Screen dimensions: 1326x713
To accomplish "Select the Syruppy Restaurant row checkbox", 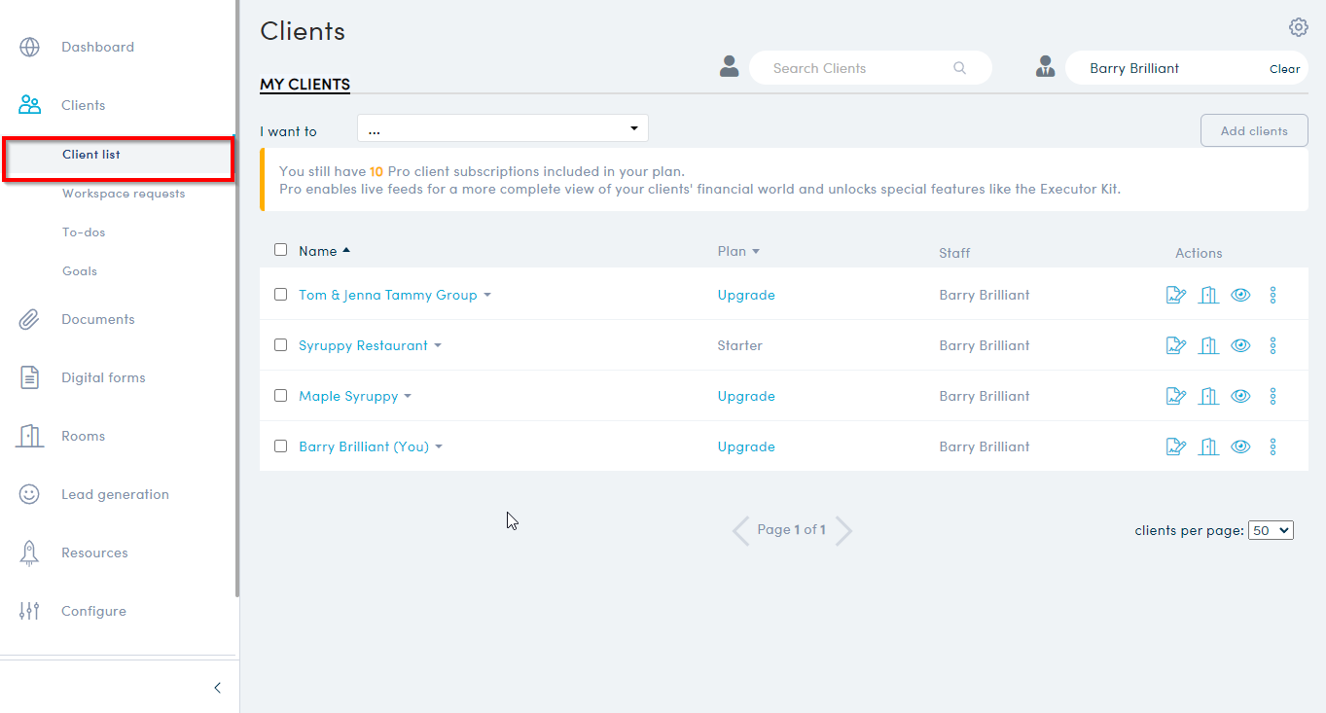I will 281,345.
